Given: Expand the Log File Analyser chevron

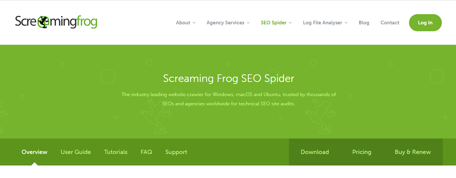Looking at the screenshot, I should pyautogui.click(x=346, y=23).
